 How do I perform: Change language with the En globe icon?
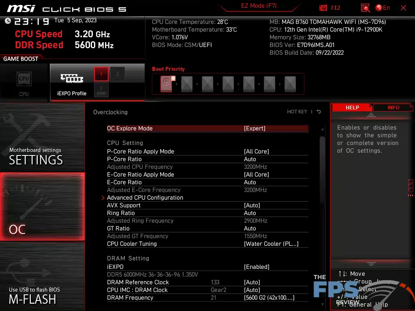(383, 8)
